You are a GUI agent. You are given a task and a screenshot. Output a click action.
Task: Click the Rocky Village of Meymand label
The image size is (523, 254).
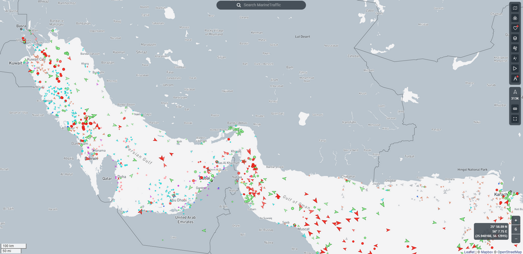click(x=215, y=32)
